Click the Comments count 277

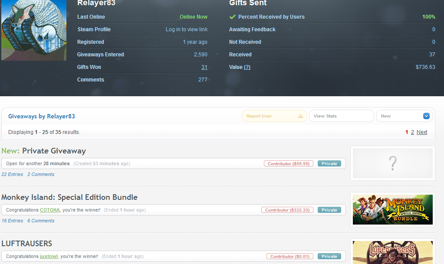coord(203,80)
